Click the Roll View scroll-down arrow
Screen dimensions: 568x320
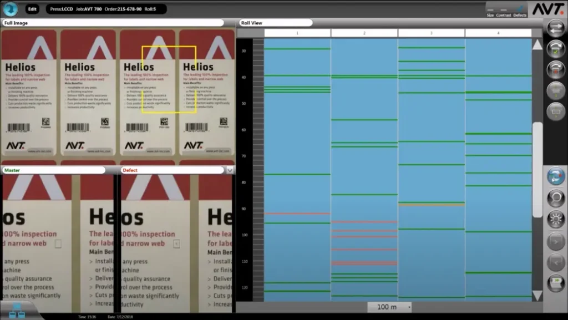click(537, 296)
